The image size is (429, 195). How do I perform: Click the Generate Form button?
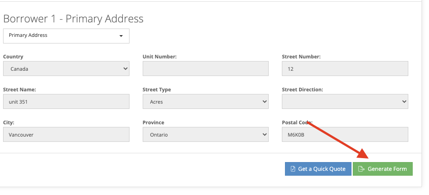[x=382, y=169]
